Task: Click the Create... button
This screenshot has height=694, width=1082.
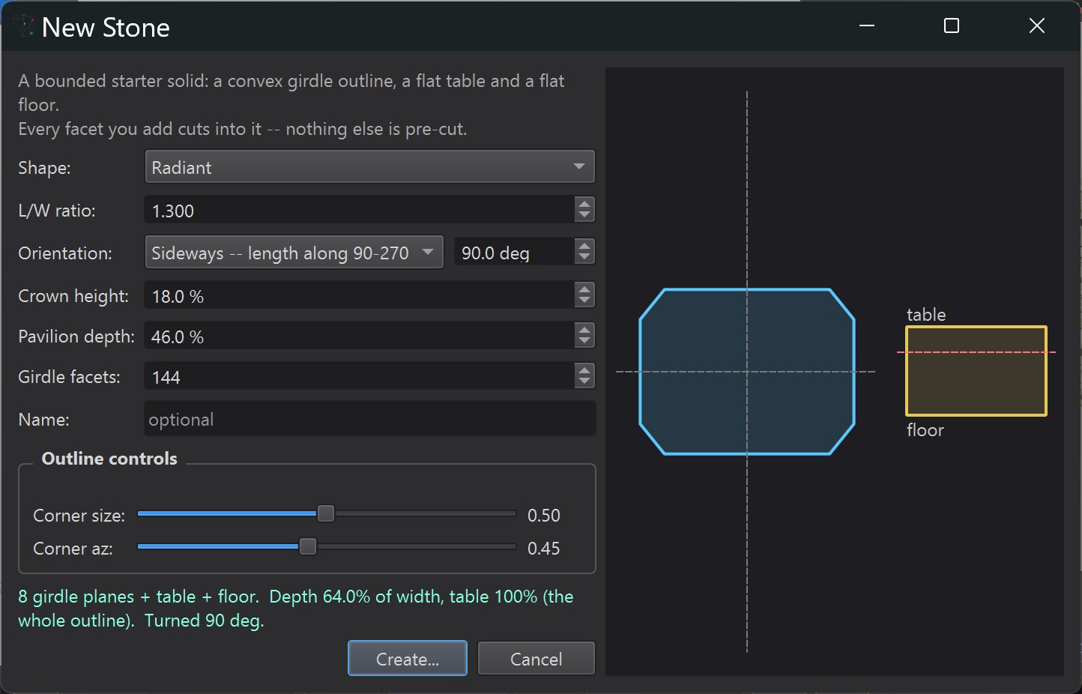Action: (408, 659)
